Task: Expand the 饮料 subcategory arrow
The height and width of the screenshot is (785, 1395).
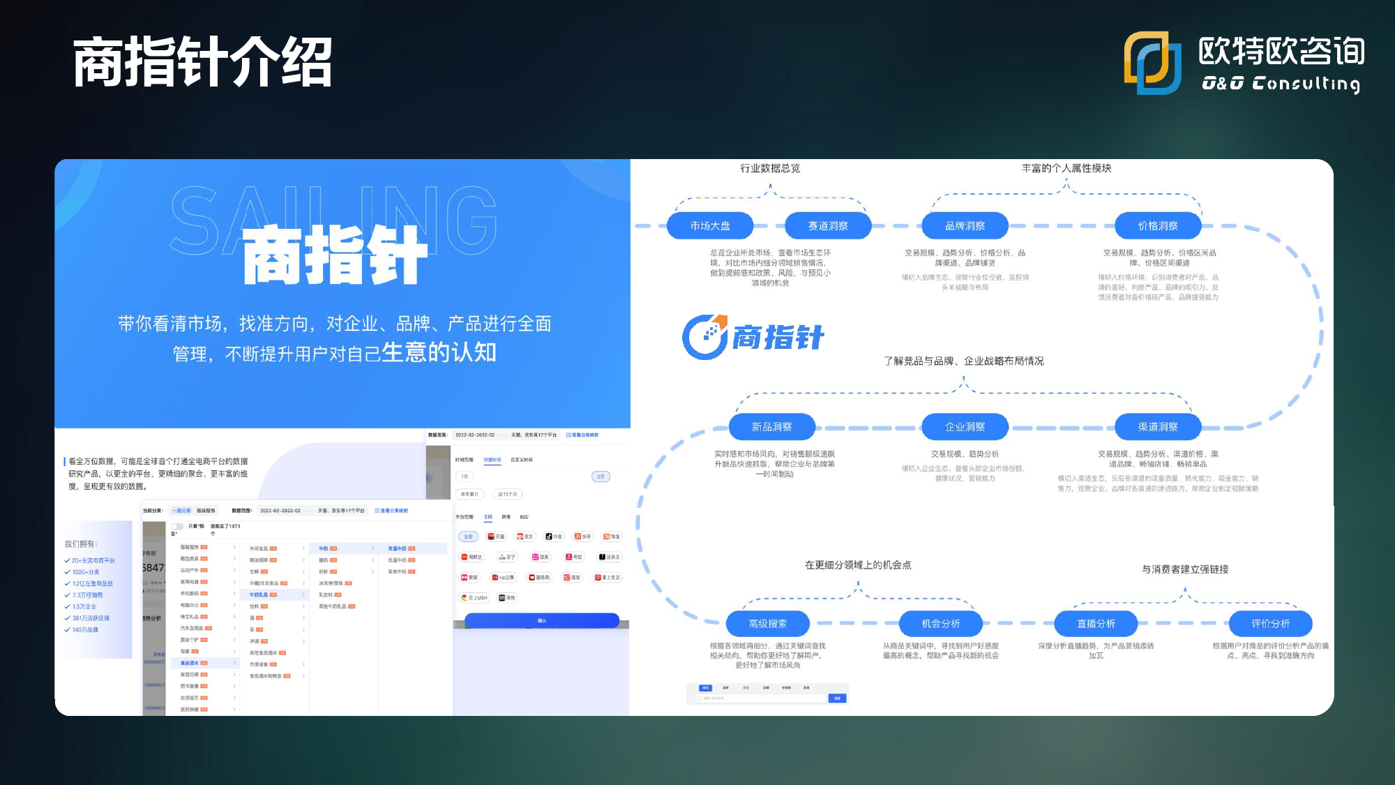Action: click(x=303, y=606)
